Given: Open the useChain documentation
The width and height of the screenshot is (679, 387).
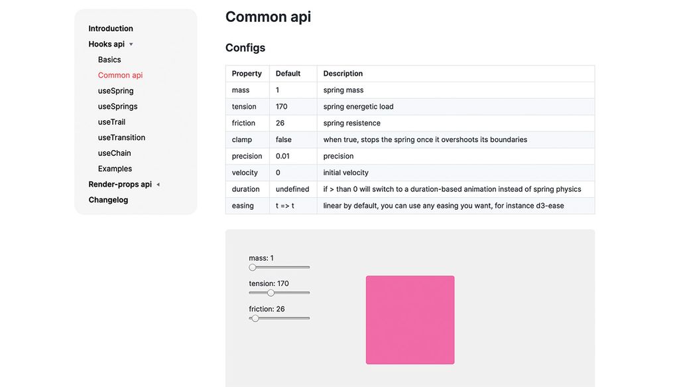Looking at the screenshot, I should [x=114, y=153].
